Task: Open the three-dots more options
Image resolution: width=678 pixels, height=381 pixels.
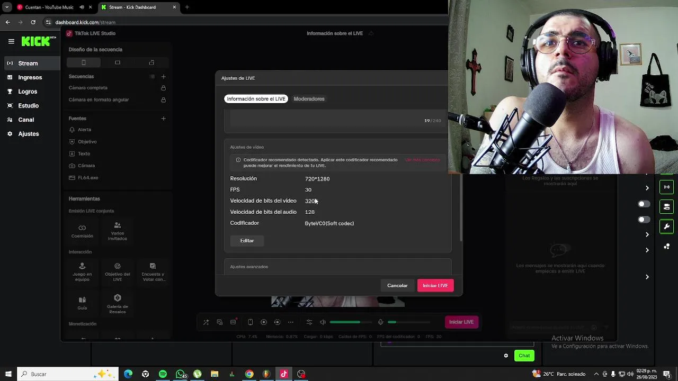Action: point(290,322)
